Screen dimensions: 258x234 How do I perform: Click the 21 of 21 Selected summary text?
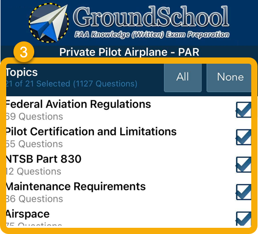tap(71, 84)
